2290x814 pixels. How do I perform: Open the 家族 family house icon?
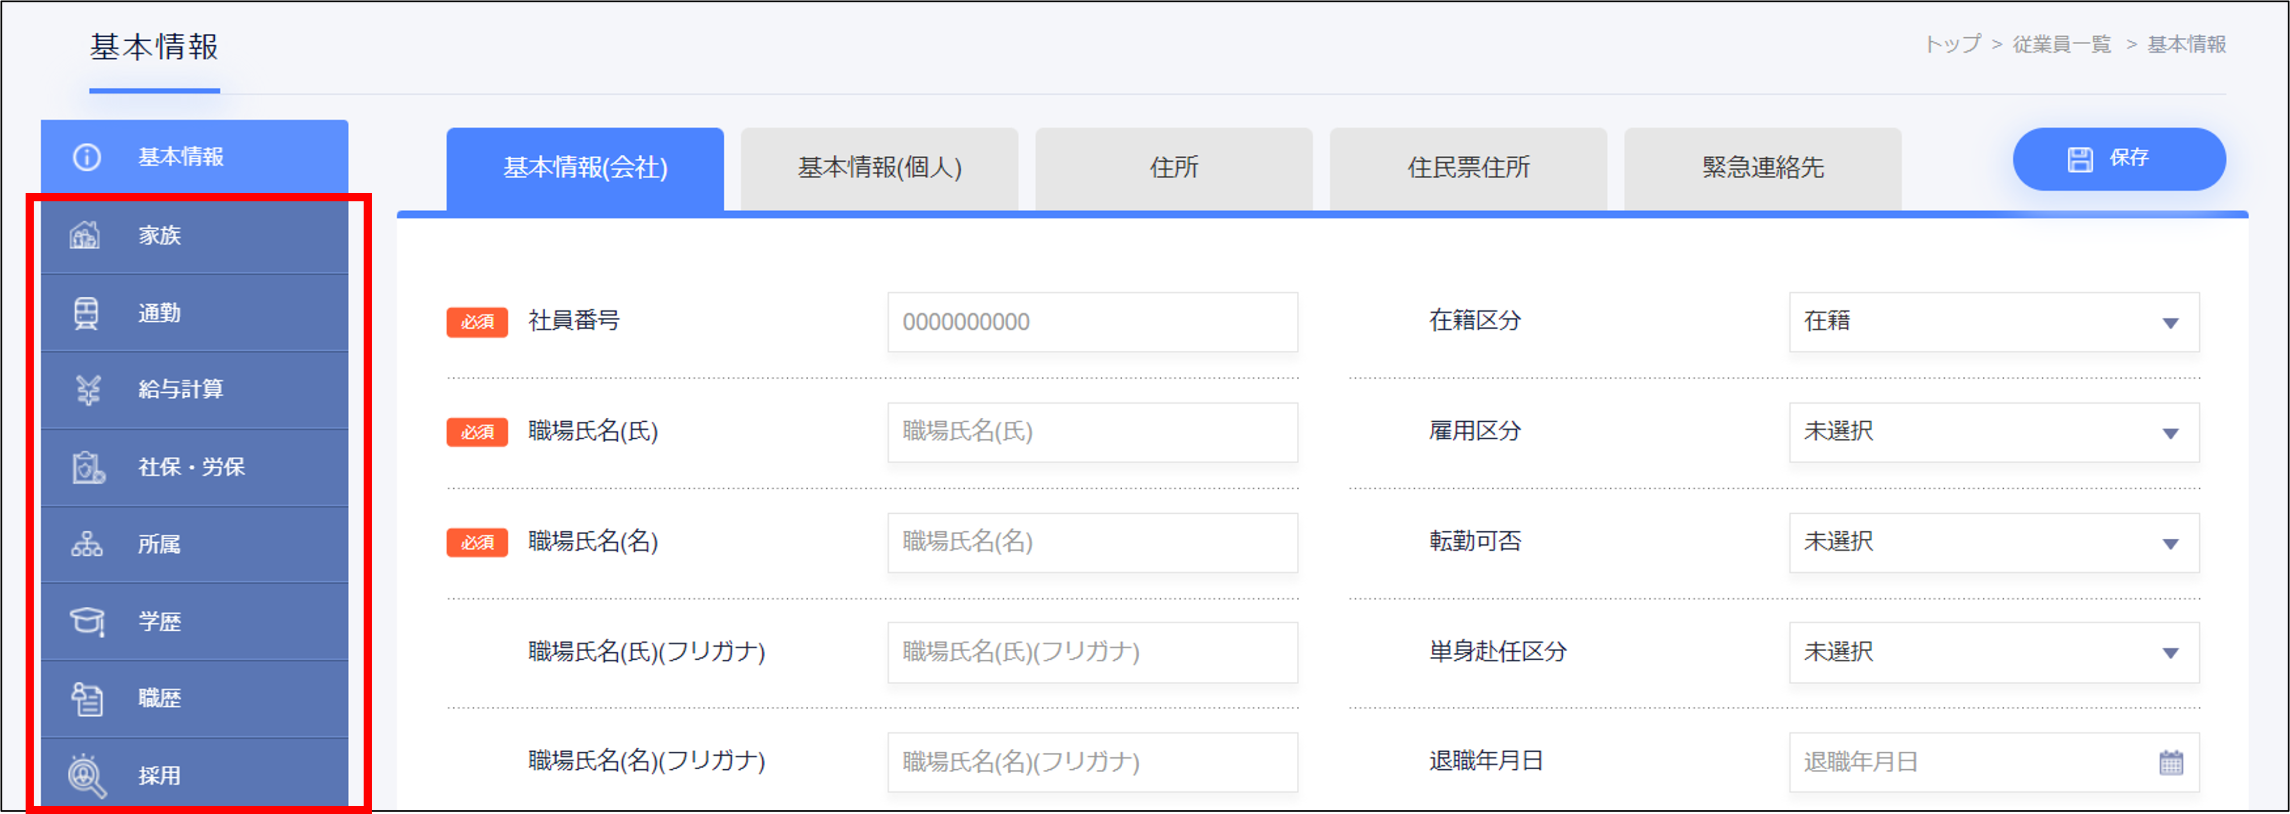click(86, 236)
